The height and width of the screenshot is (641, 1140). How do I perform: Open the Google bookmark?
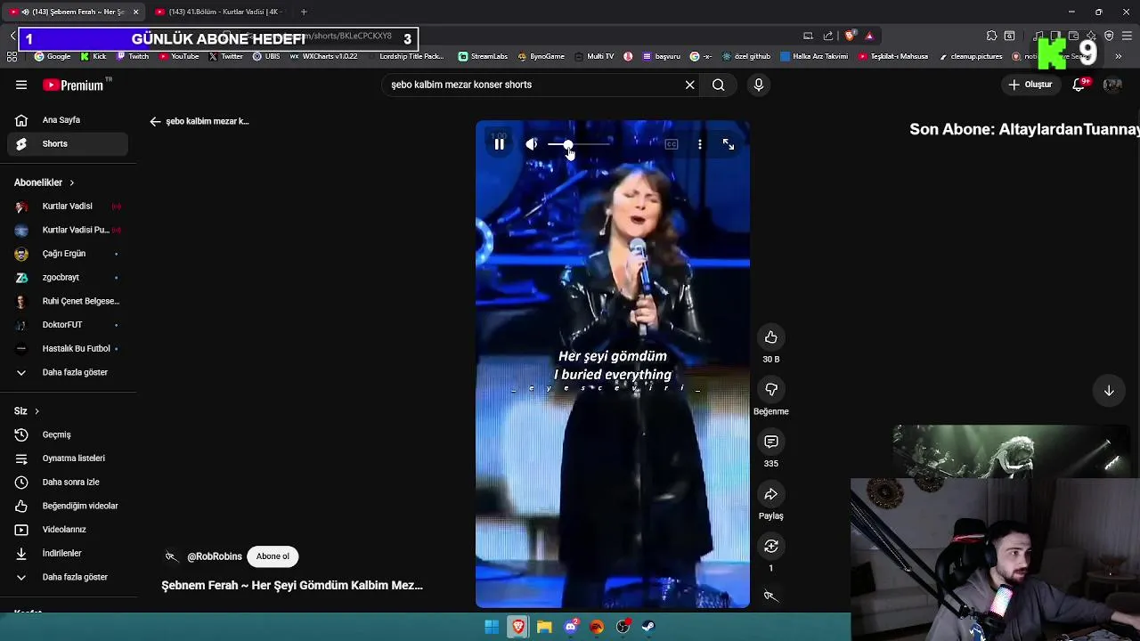[52, 56]
